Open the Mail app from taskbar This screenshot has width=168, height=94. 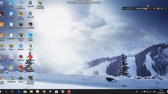click(x=25, y=92)
